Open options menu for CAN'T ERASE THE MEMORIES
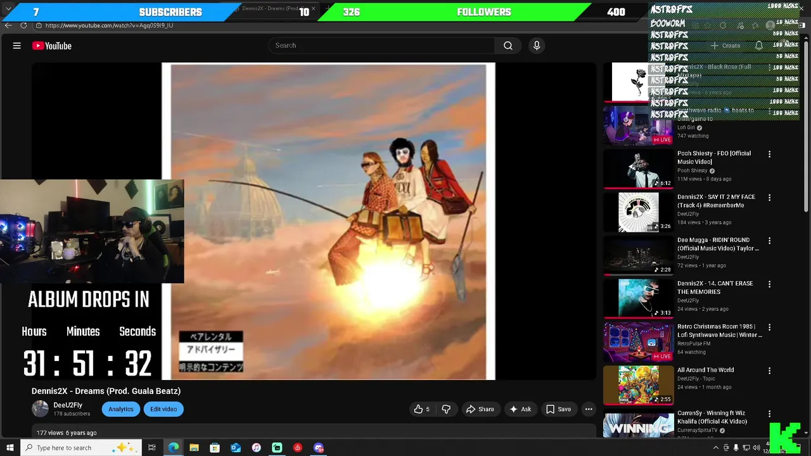This screenshot has width=811, height=456. pos(769,284)
